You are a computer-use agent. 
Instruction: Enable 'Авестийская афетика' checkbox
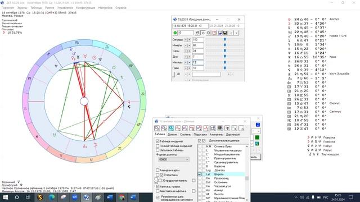pos(157,191)
